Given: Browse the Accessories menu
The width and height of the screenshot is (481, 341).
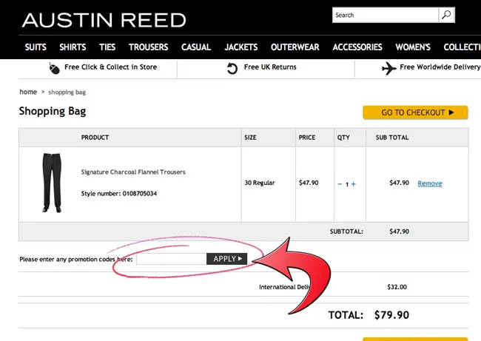Looking at the screenshot, I should (357, 47).
